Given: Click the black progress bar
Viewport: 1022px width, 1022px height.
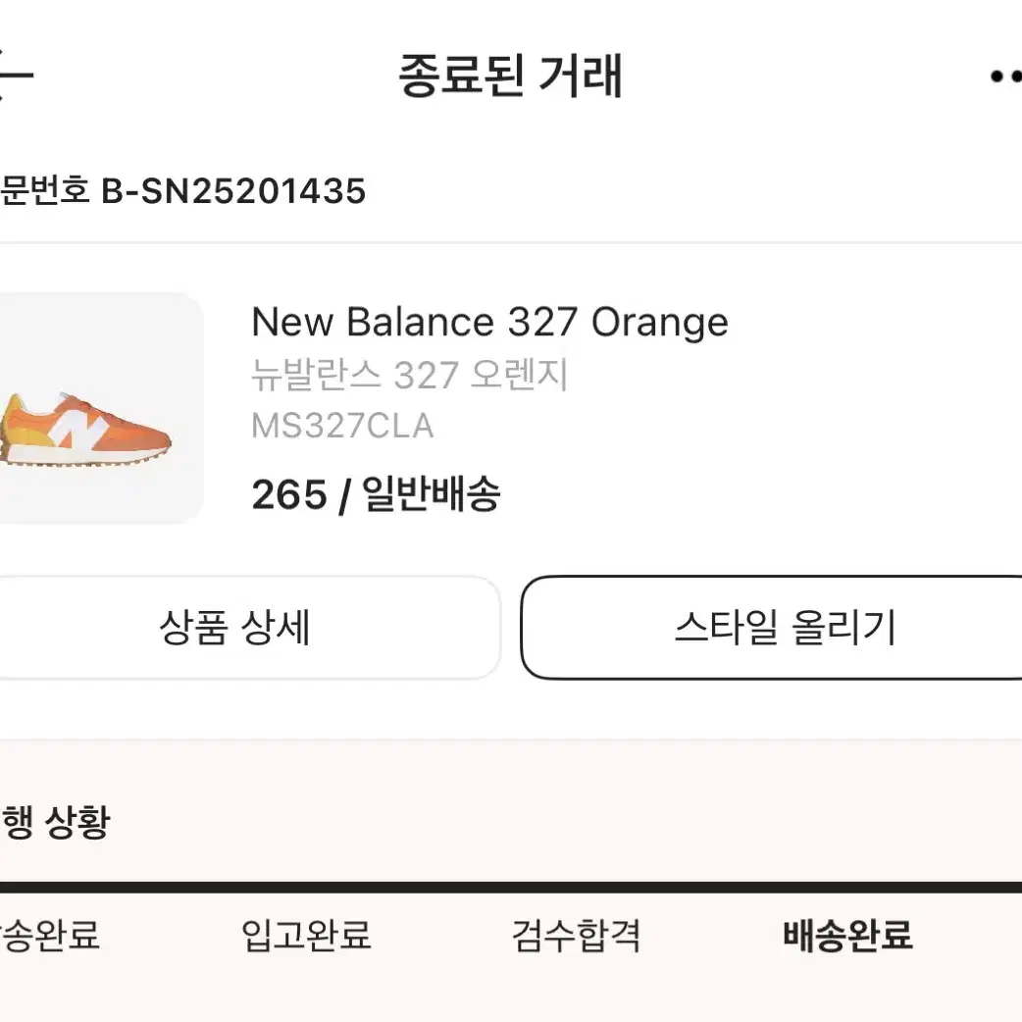Looking at the screenshot, I should click(x=511, y=887).
